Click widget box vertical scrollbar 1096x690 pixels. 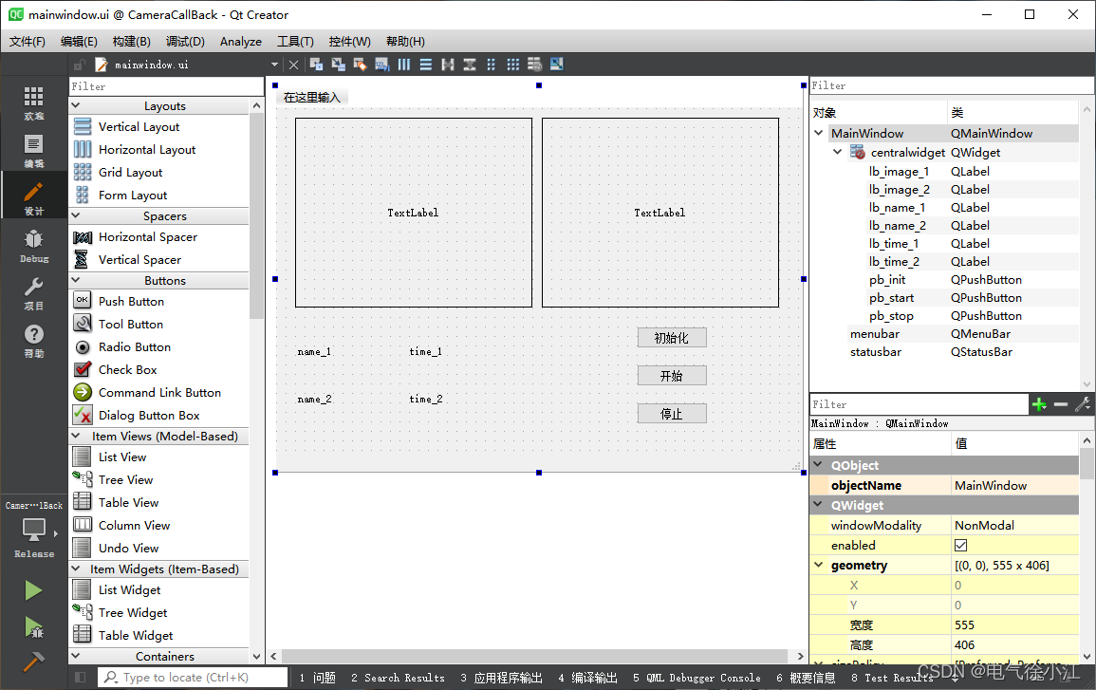[x=256, y=216]
